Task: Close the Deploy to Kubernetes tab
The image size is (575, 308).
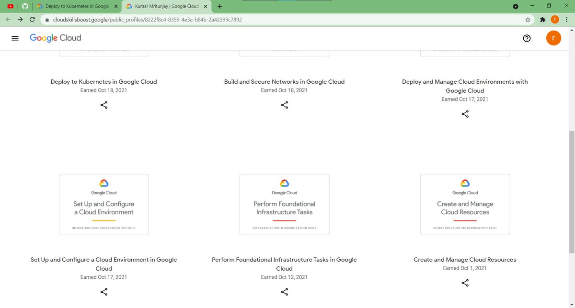Action: tap(115, 6)
